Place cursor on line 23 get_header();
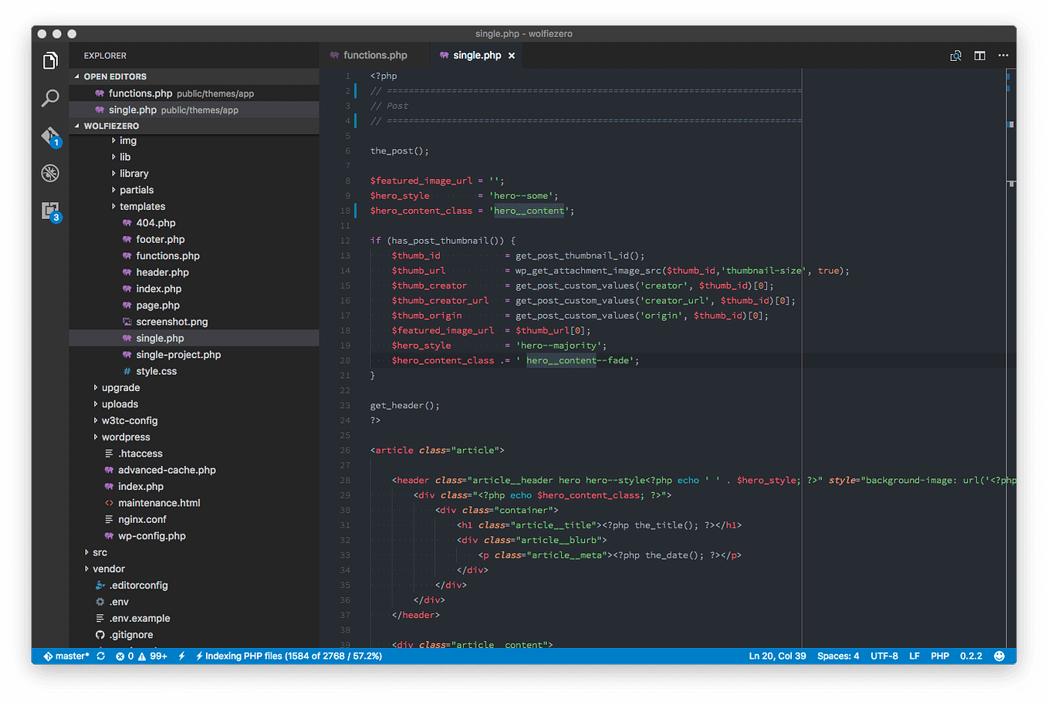The width and height of the screenshot is (1048, 702). (x=404, y=406)
